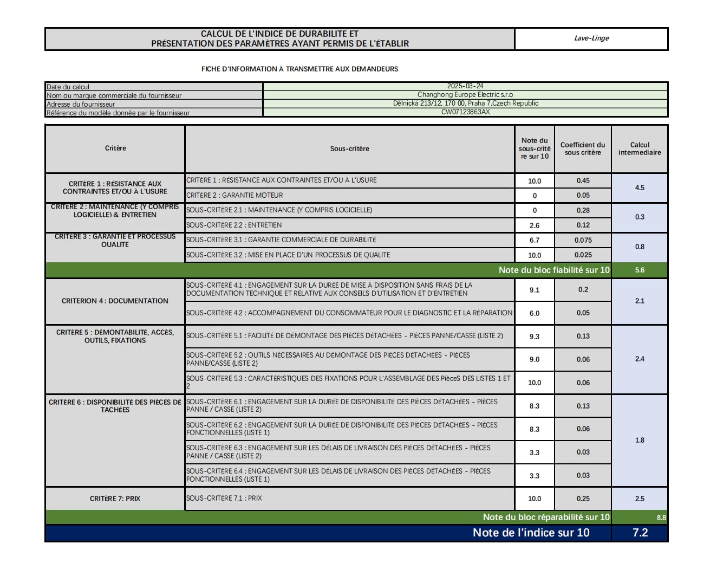
Task: Click "FICHE D'INFORMATION À TRANSMETTRE AUX DEMANDEURS" heading
Action: click(299, 69)
